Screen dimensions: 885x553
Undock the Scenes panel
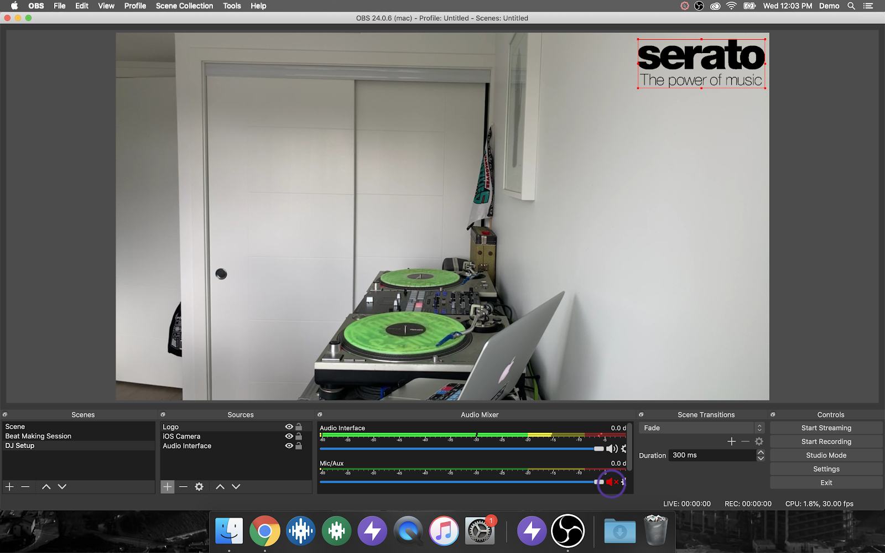click(x=5, y=414)
